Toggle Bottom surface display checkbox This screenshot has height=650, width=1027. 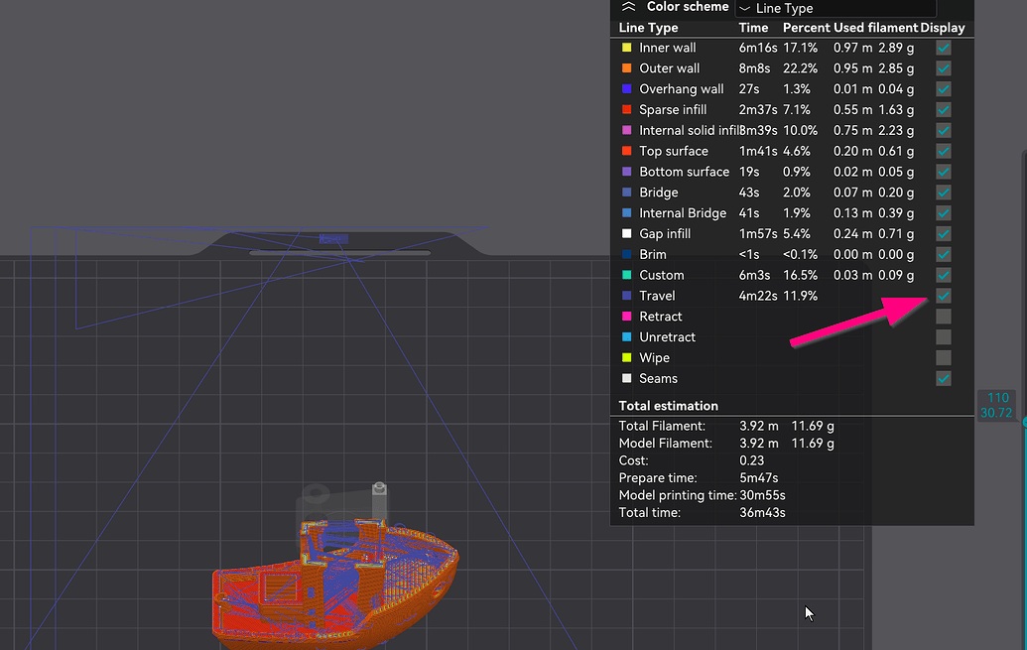944,172
